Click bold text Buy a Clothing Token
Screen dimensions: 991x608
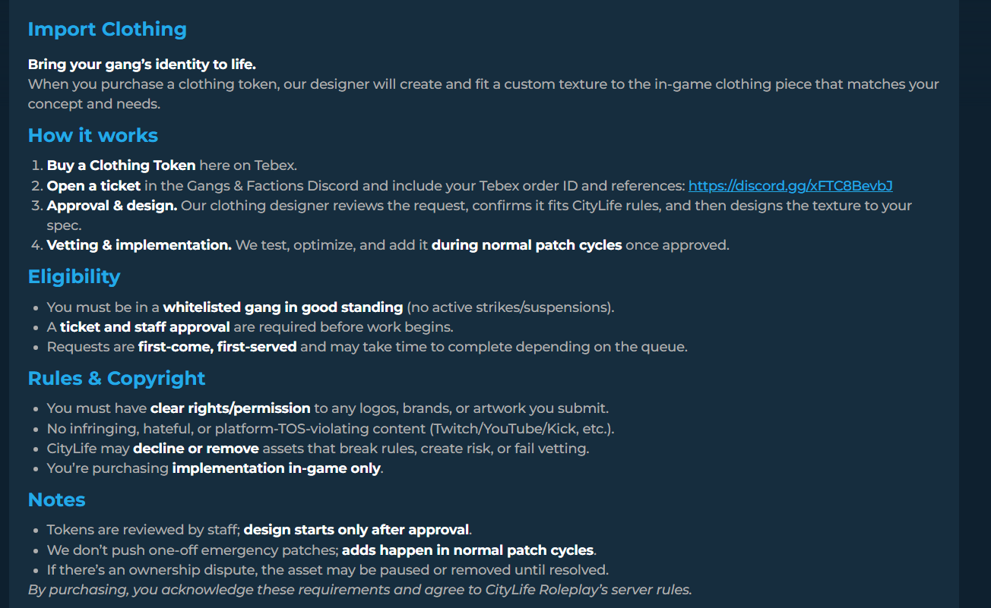click(x=122, y=165)
